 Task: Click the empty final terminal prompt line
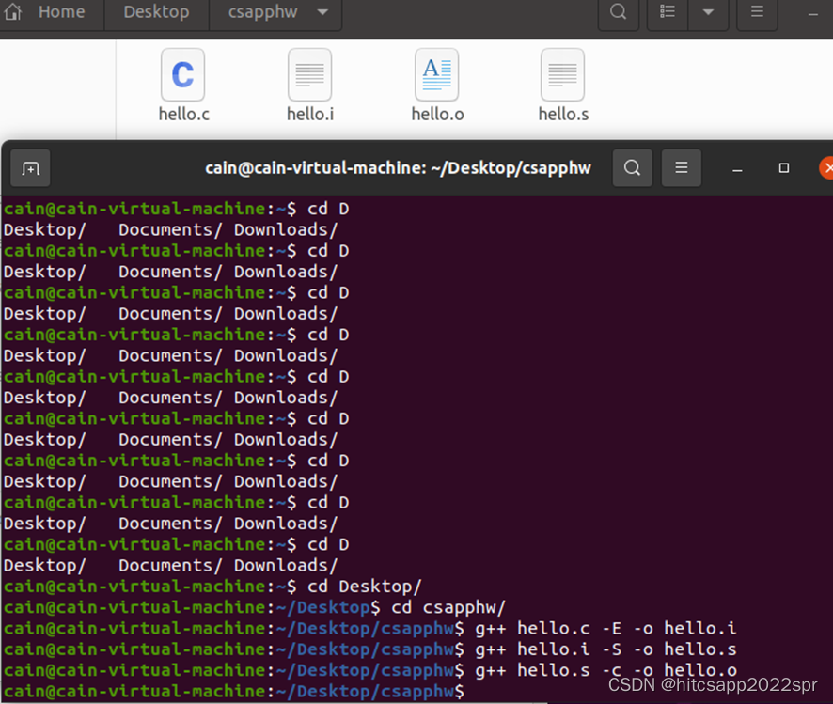(x=234, y=692)
